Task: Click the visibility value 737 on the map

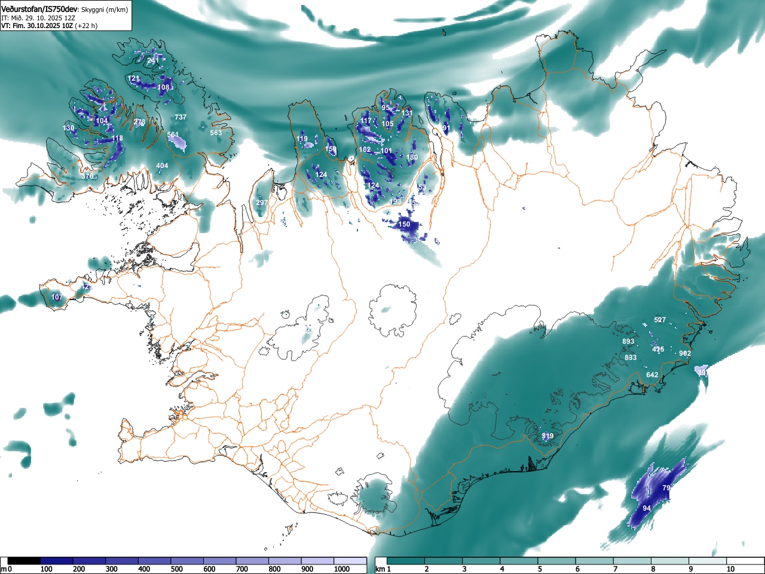Action: (180, 117)
